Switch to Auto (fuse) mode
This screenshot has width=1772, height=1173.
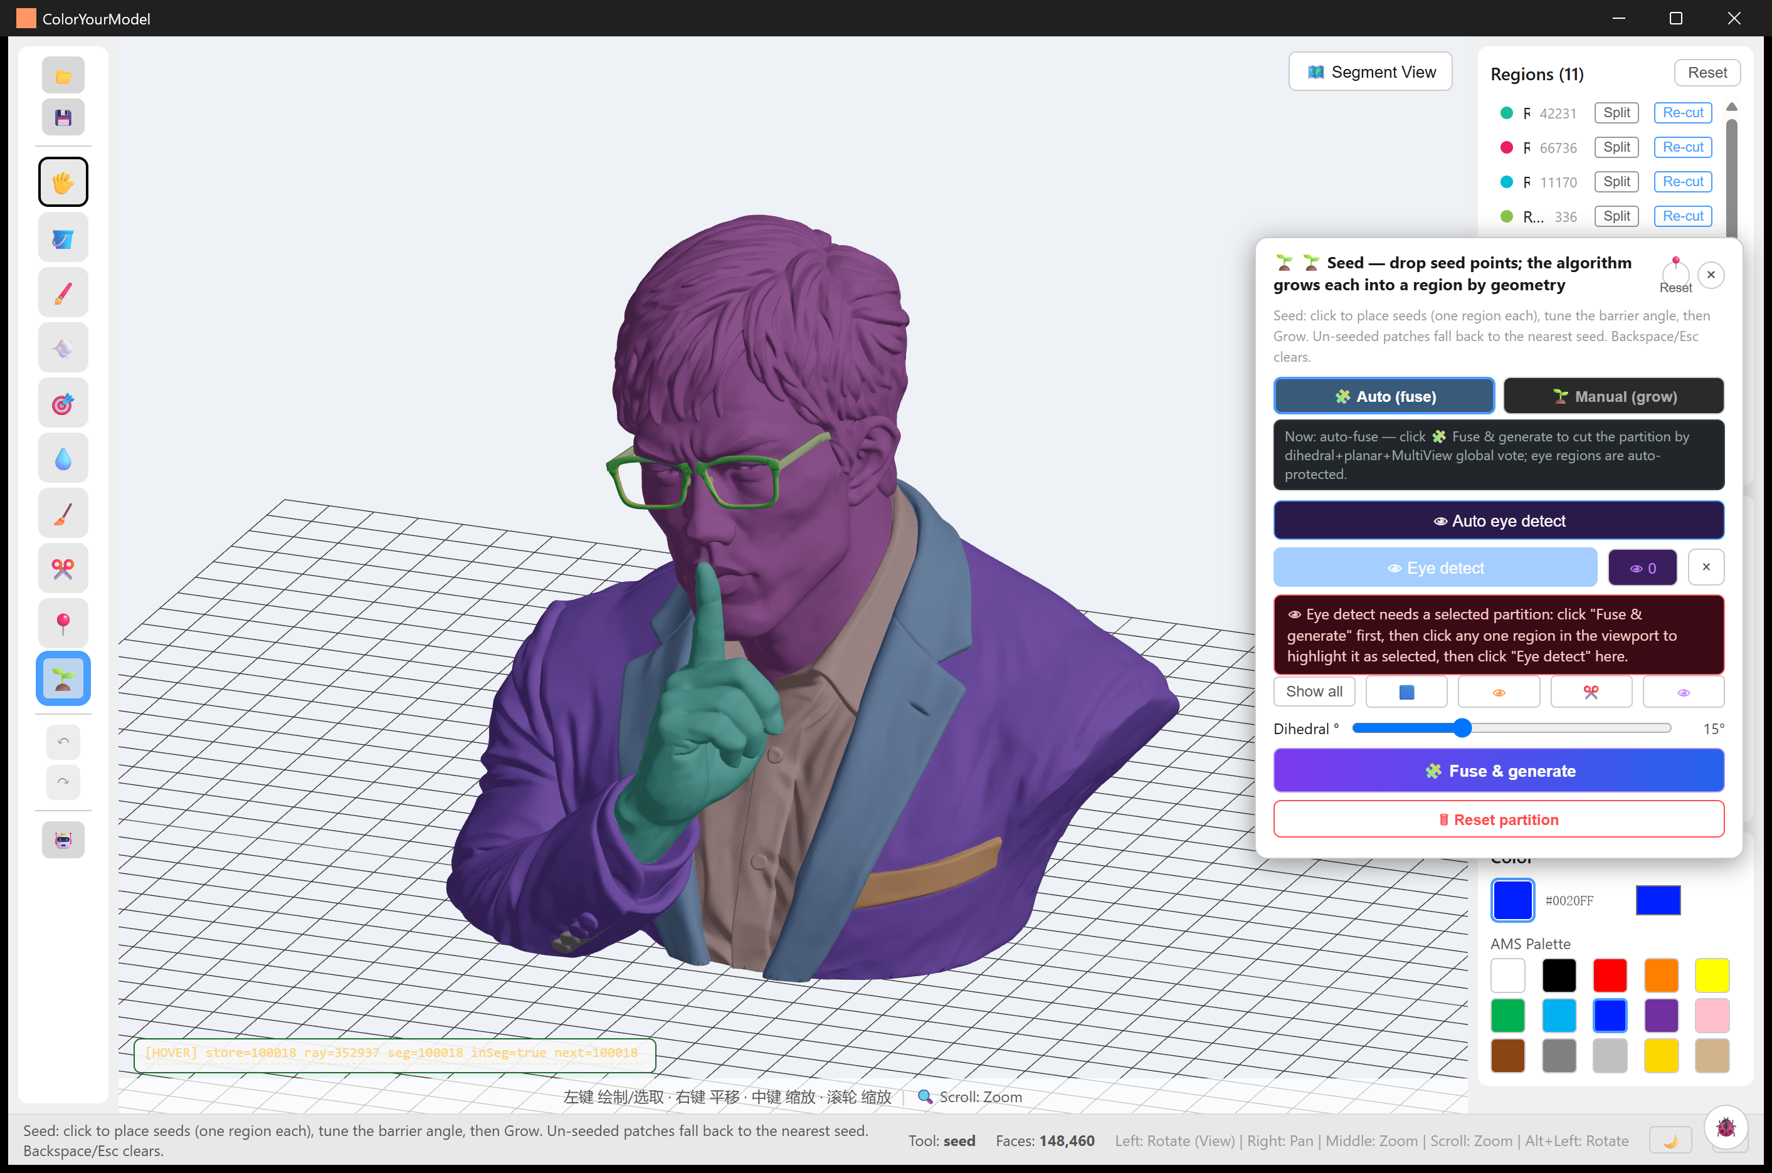1384,396
